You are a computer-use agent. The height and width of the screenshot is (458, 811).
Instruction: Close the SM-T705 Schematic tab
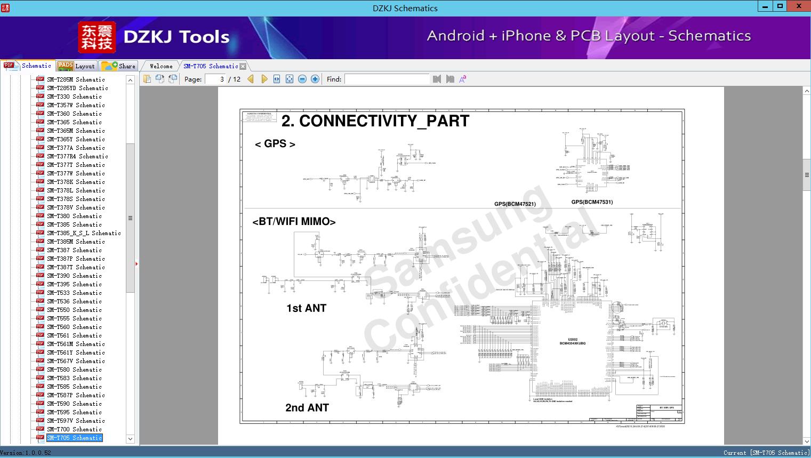[x=243, y=67]
